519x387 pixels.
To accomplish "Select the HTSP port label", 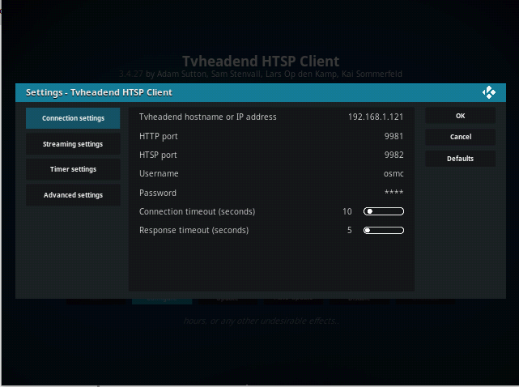I will click(158, 155).
